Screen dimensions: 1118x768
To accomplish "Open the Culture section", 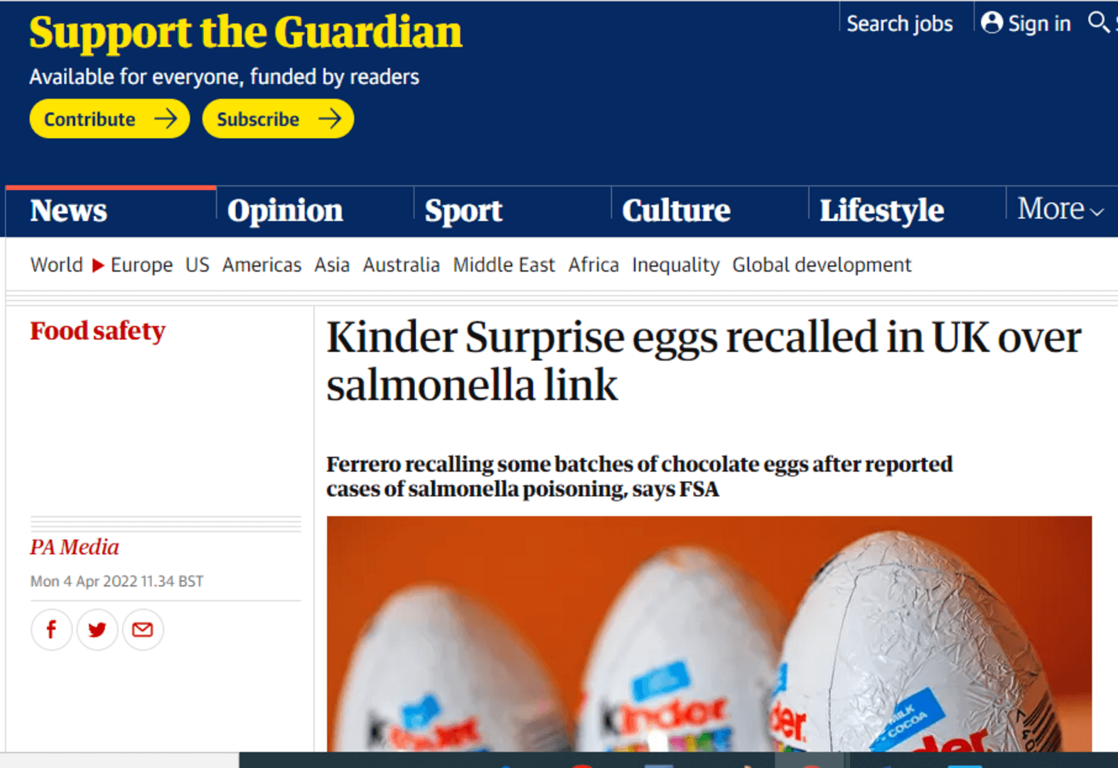I will (x=675, y=210).
